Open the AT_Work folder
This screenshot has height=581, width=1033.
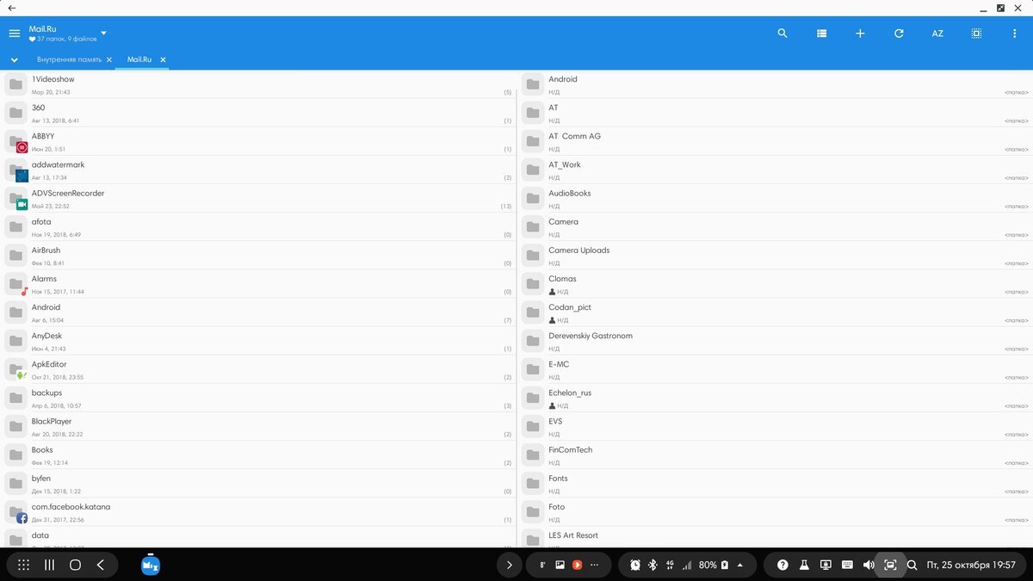[775, 170]
